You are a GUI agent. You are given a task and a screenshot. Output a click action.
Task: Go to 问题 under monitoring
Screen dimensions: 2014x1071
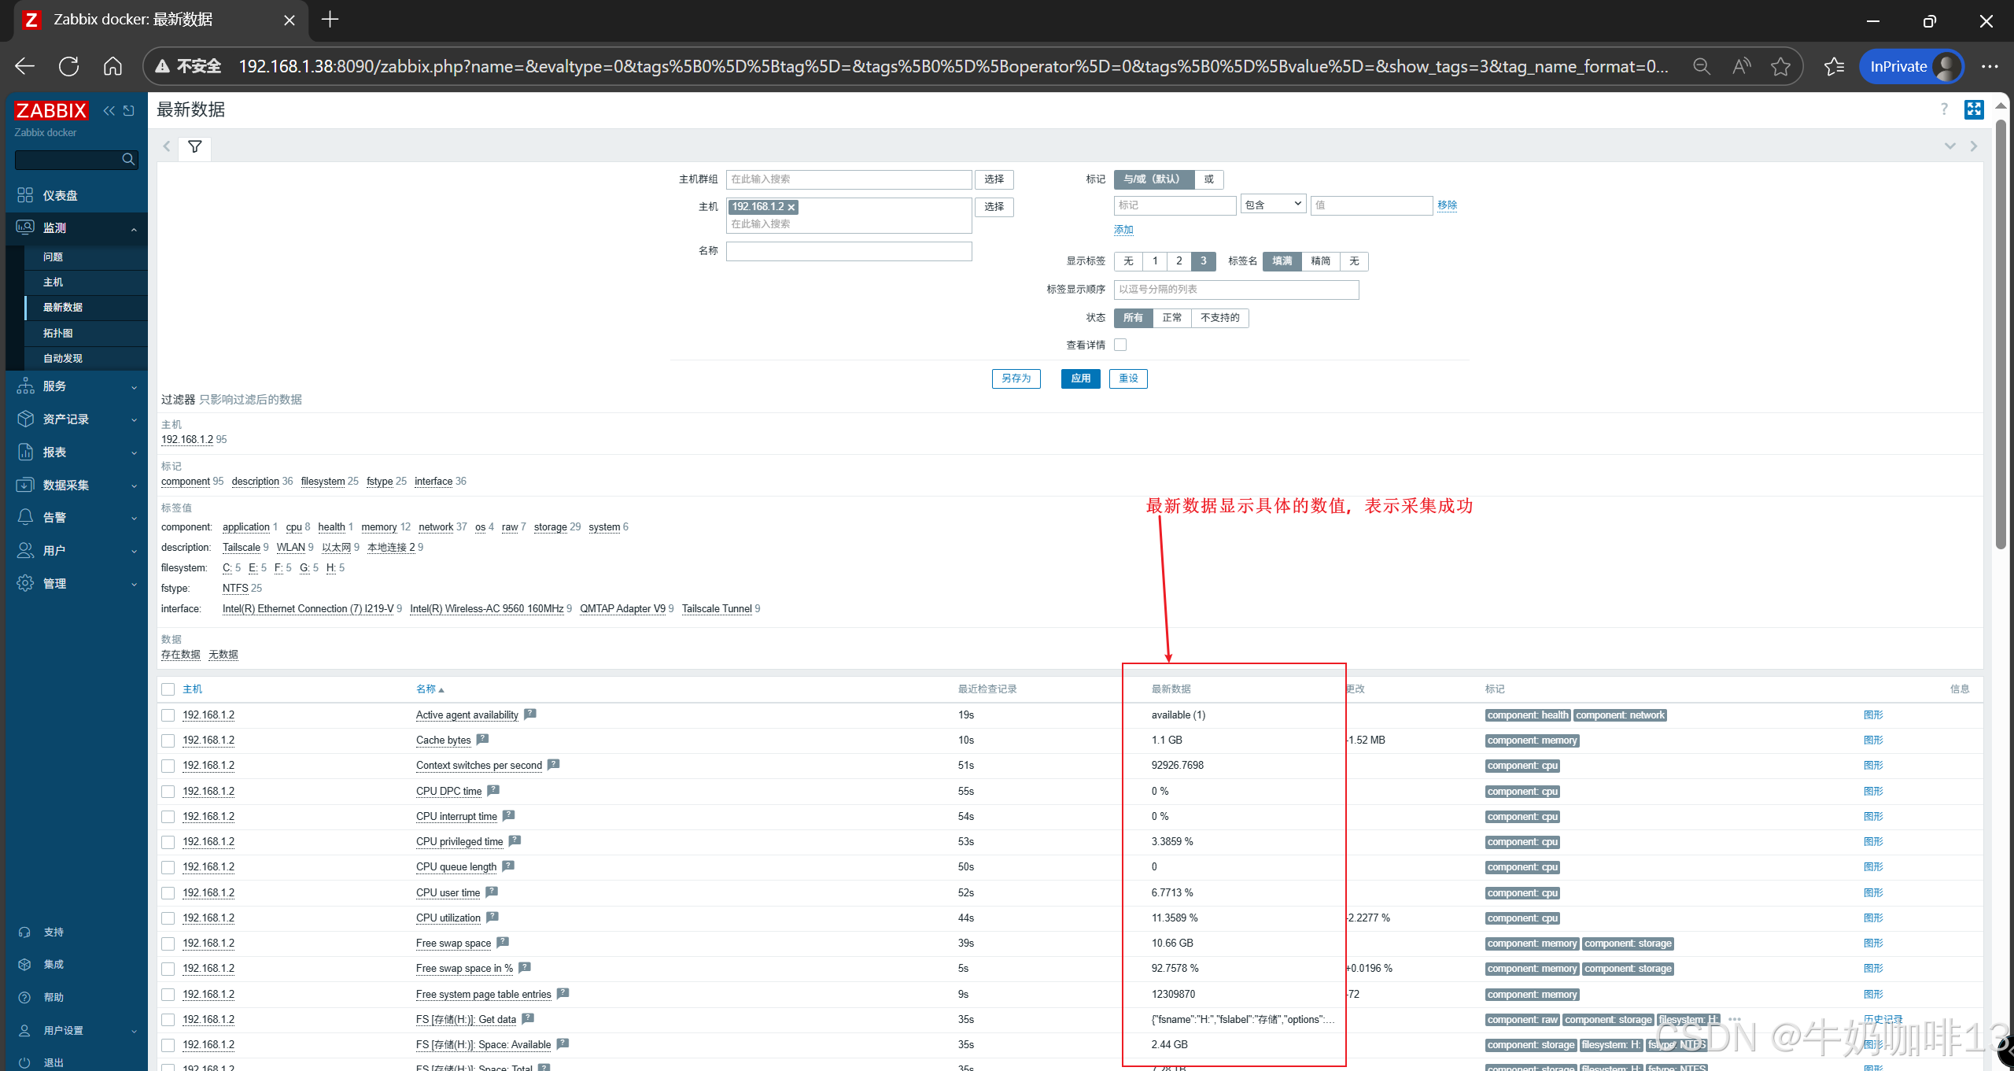[53, 257]
